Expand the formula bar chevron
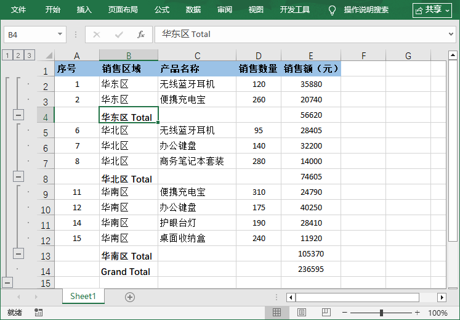 point(451,34)
